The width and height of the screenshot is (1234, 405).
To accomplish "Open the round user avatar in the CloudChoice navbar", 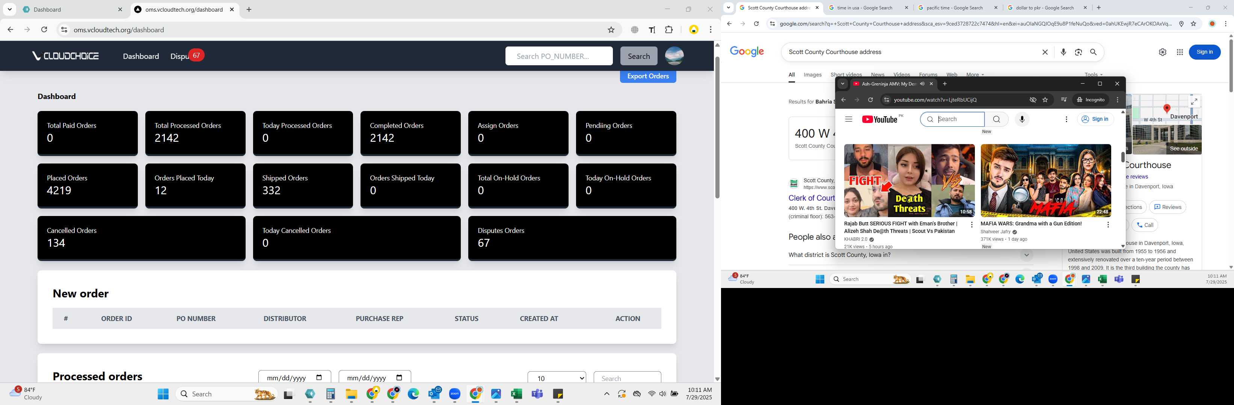I will coord(674,56).
